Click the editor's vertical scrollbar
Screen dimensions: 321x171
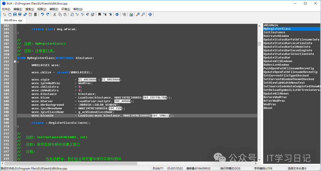259,89
